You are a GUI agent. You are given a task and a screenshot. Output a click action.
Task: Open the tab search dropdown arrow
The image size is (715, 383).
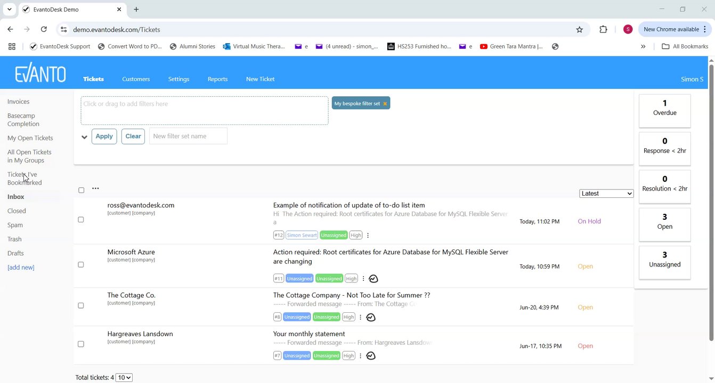point(9,10)
